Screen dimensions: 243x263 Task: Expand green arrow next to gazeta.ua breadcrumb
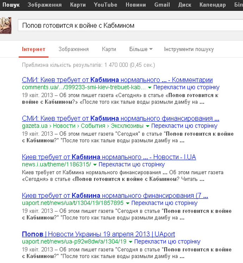(147, 126)
